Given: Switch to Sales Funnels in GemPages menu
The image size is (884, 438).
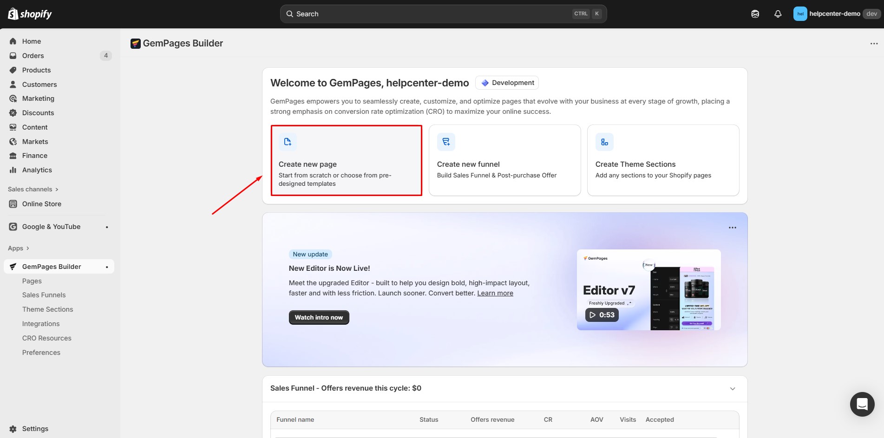Looking at the screenshot, I should (44, 294).
